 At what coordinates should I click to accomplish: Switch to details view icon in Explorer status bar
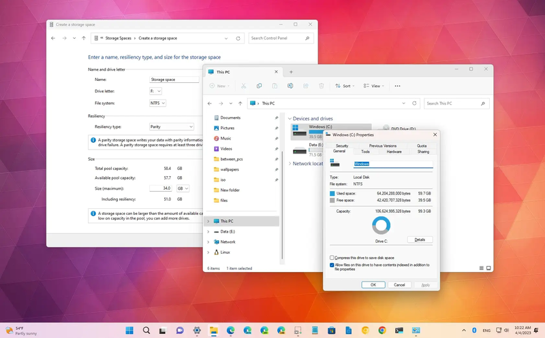[482, 268]
